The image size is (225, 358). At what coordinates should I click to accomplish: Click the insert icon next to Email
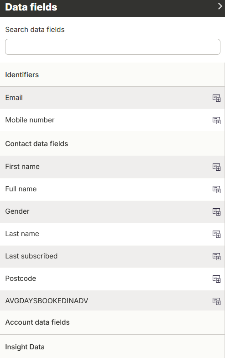click(216, 98)
